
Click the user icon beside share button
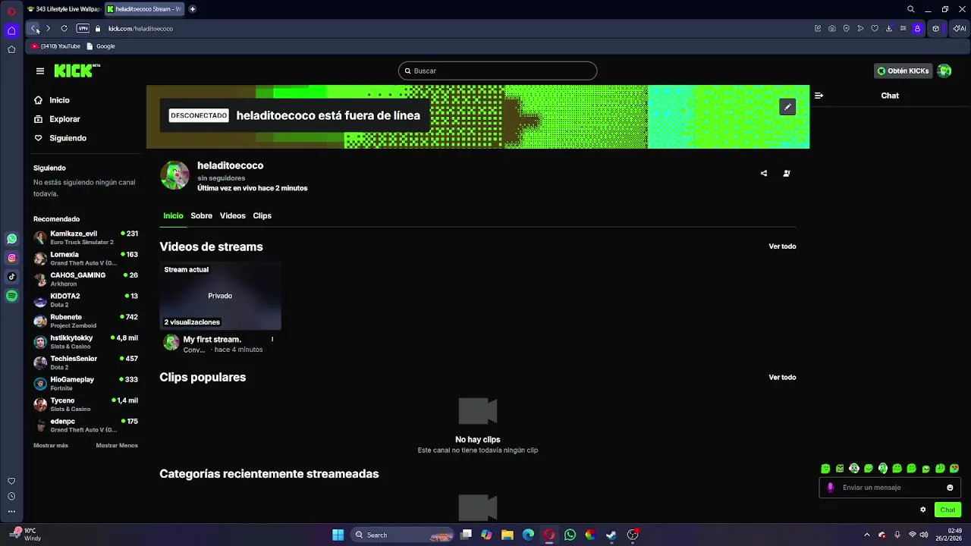[787, 173]
